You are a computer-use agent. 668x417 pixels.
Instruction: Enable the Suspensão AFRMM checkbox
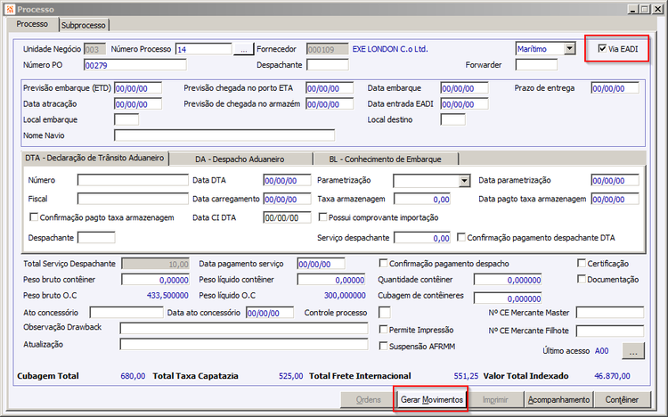[x=383, y=346]
